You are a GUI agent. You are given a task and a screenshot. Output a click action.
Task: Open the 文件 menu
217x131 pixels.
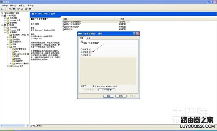[x=4, y=5]
